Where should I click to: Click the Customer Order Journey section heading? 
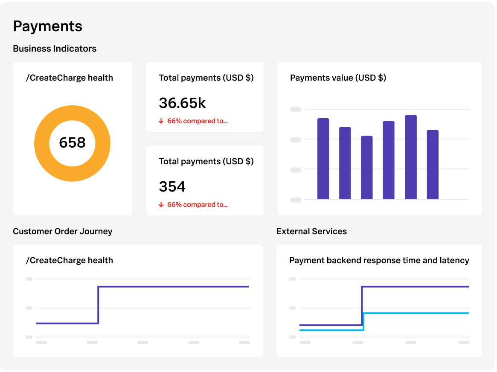coord(63,231)
